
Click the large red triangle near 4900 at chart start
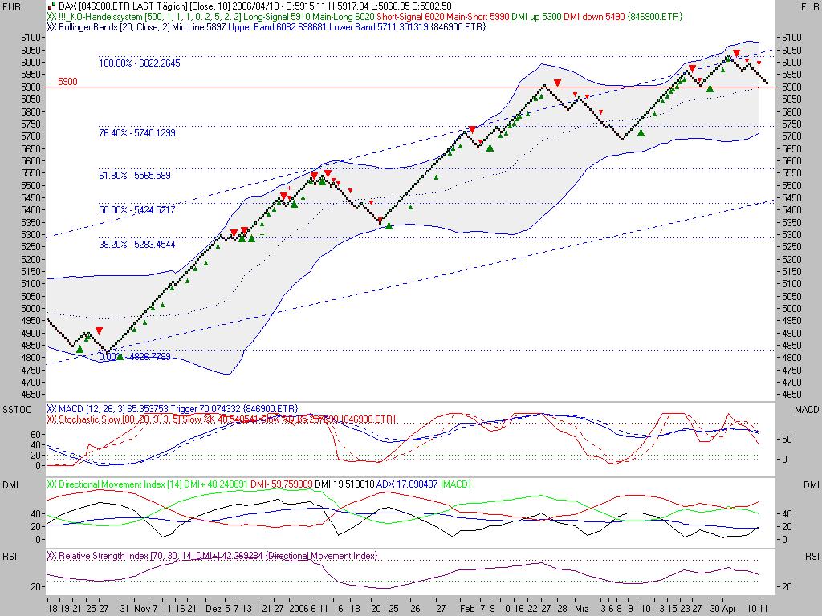pyautogui.click(x=100, y=331)
